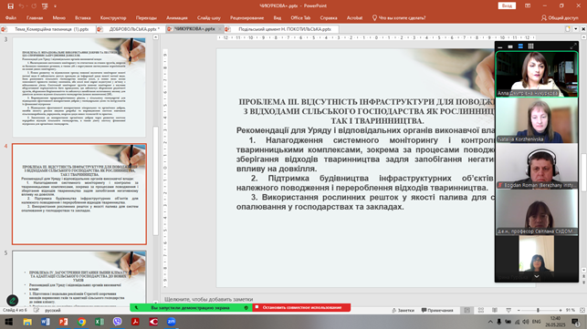Open customize quick access toolbar dropdown
Viewport: 587px width, 329px height.
click(55, 6)
